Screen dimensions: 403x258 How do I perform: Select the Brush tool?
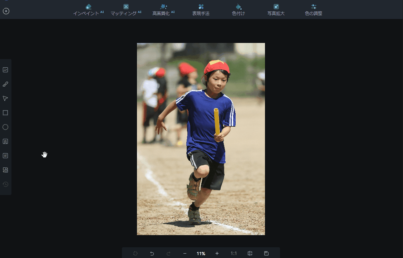tap(5, 84)
